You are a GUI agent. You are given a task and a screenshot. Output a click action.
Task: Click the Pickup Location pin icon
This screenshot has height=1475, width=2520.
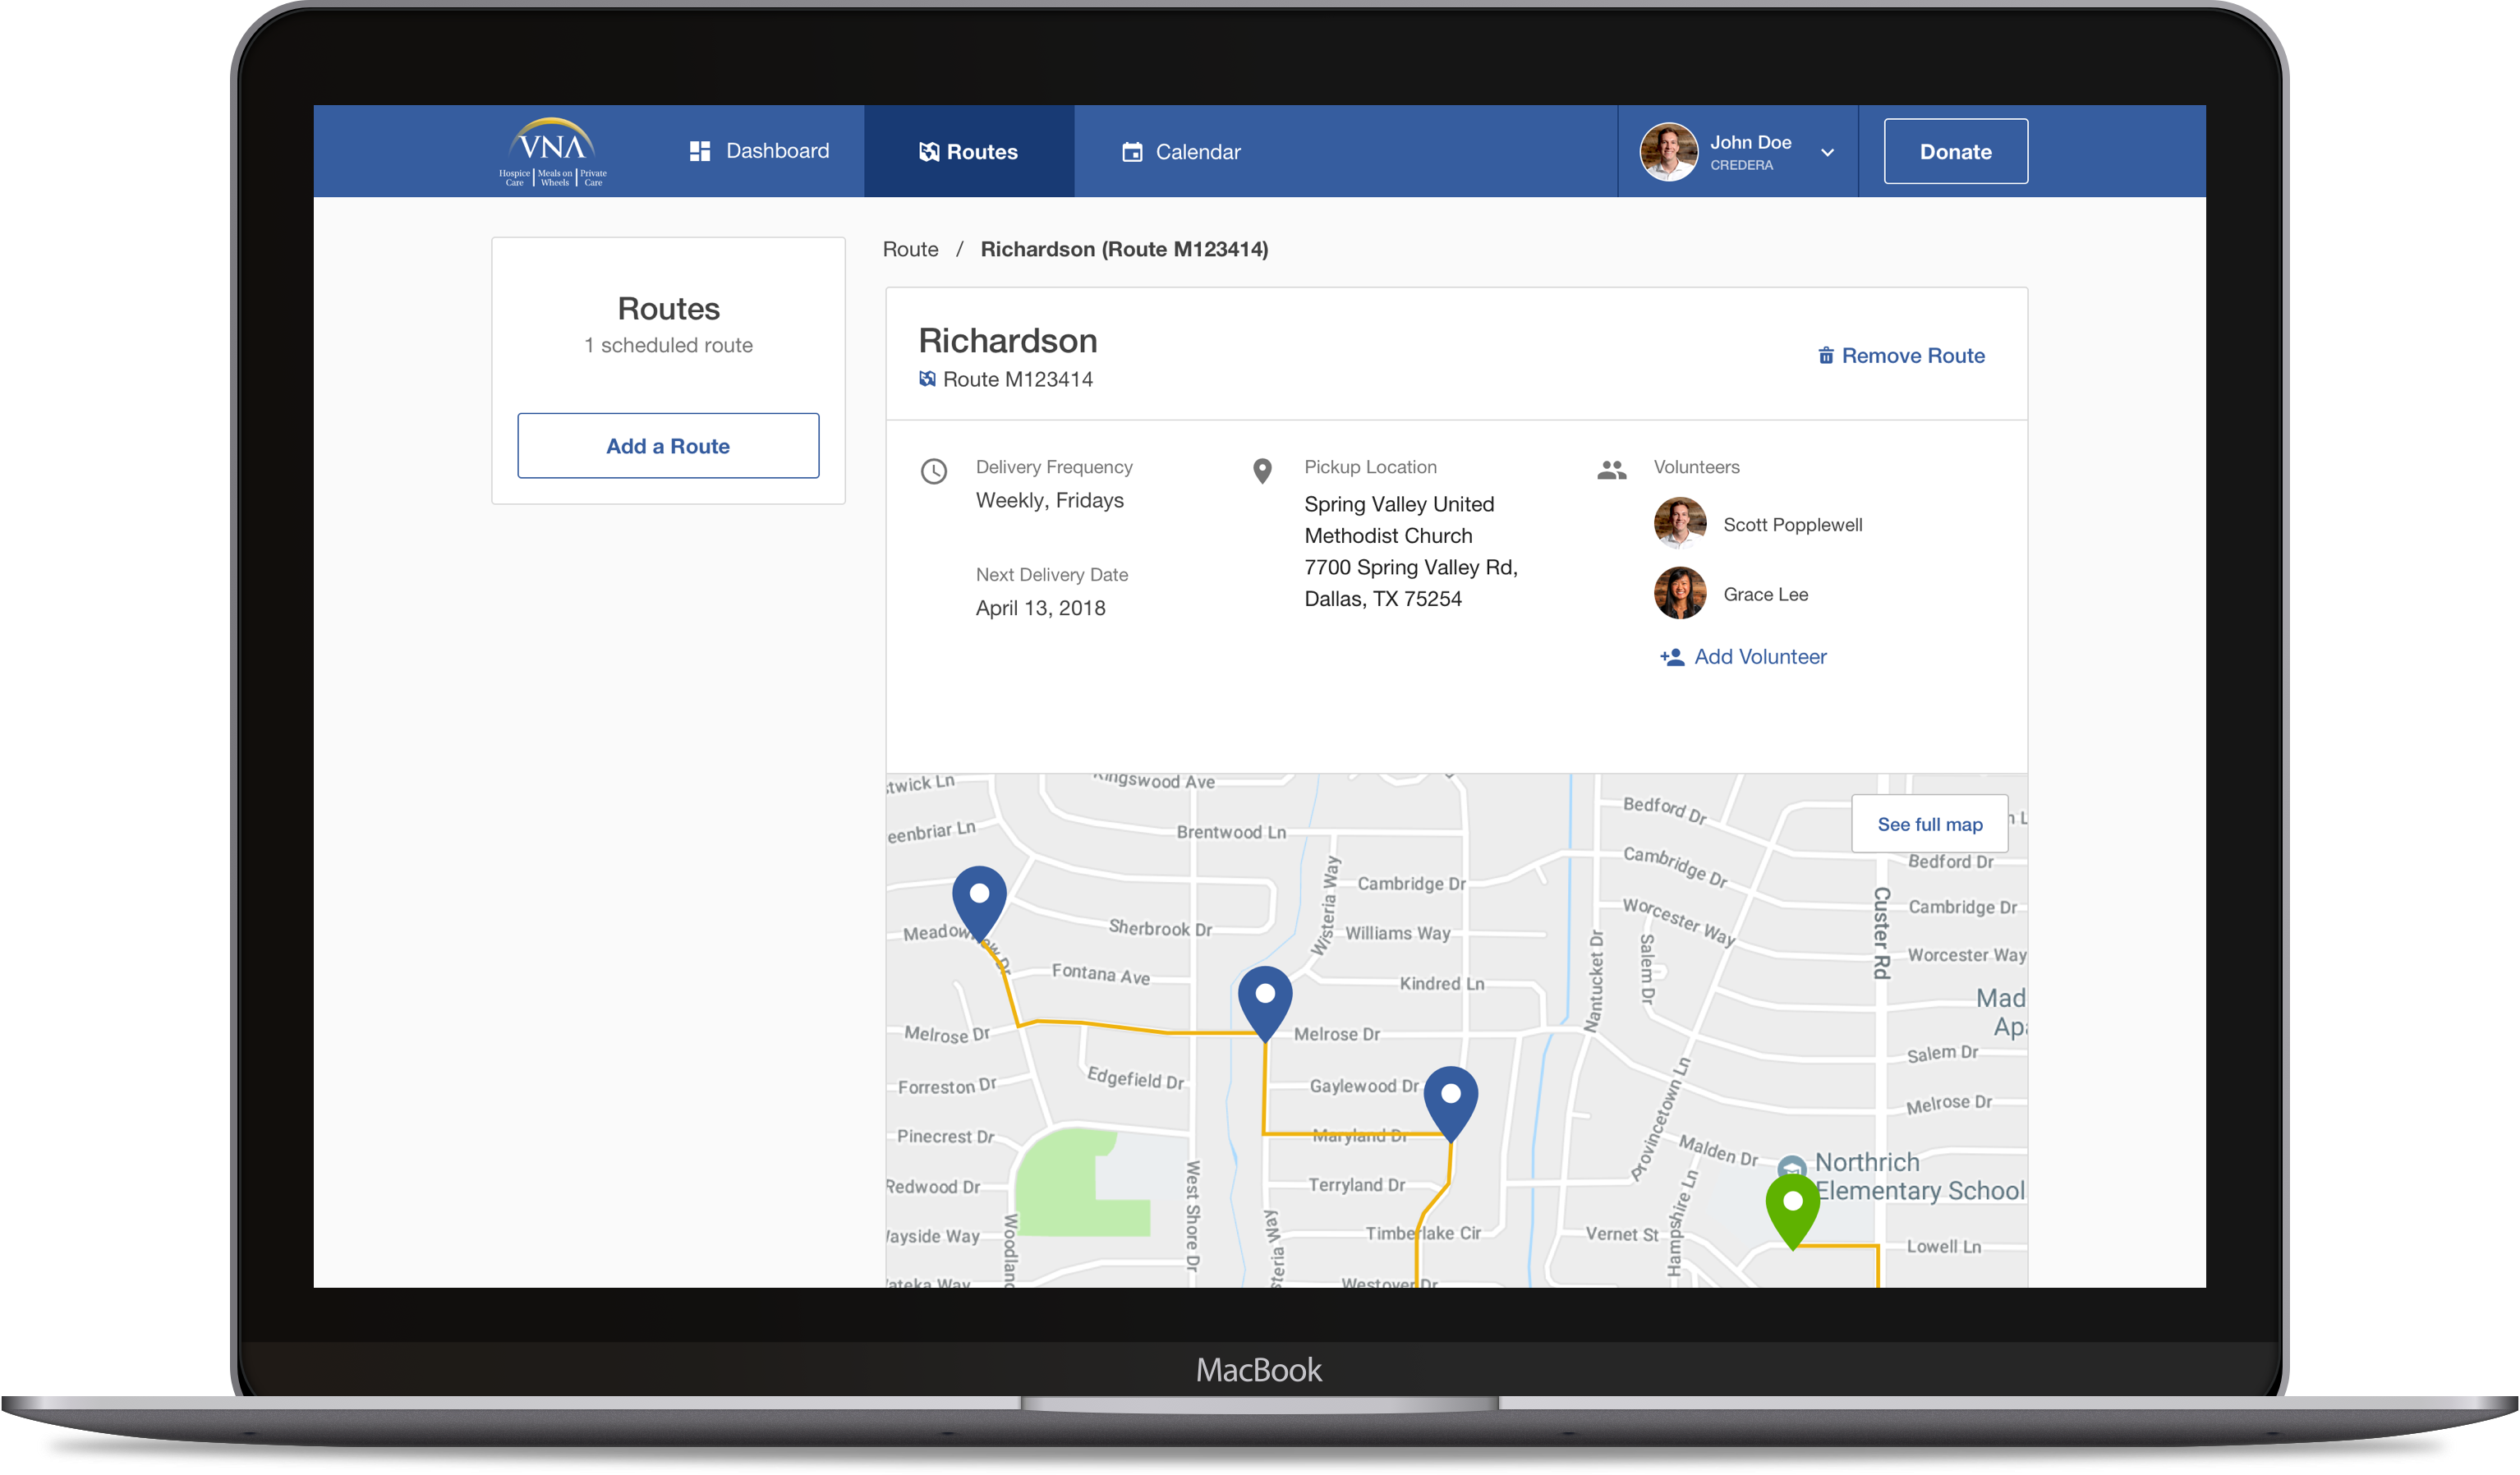pyautogui.click(x=1262, y=471)
